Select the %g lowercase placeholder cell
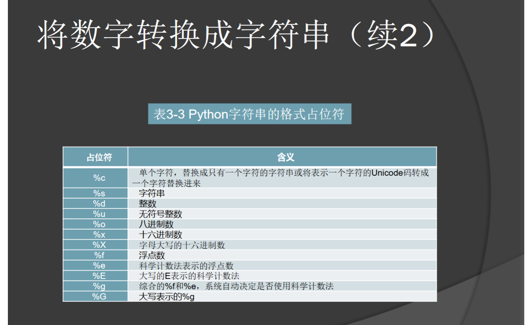The image size is (528, 325). pyautogui.click(x=95, y=286)
